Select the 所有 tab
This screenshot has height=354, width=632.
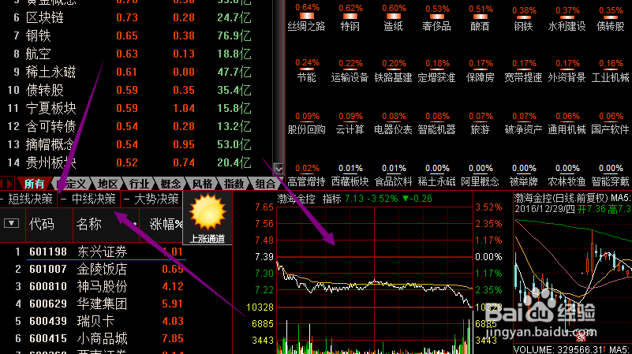[x=34, y=184]
